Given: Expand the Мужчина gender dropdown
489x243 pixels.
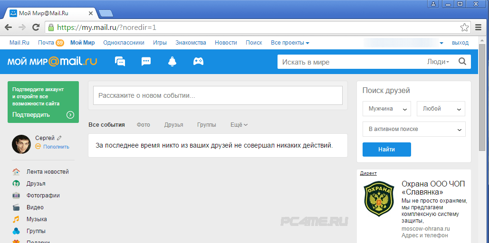Looking at the screenshot, I should (x=386, y=109).
